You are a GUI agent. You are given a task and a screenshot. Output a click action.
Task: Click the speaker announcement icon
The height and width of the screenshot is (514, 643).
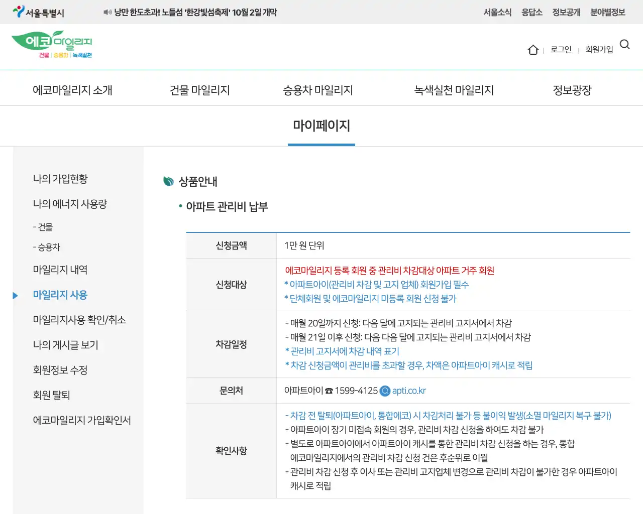[108, 13]
